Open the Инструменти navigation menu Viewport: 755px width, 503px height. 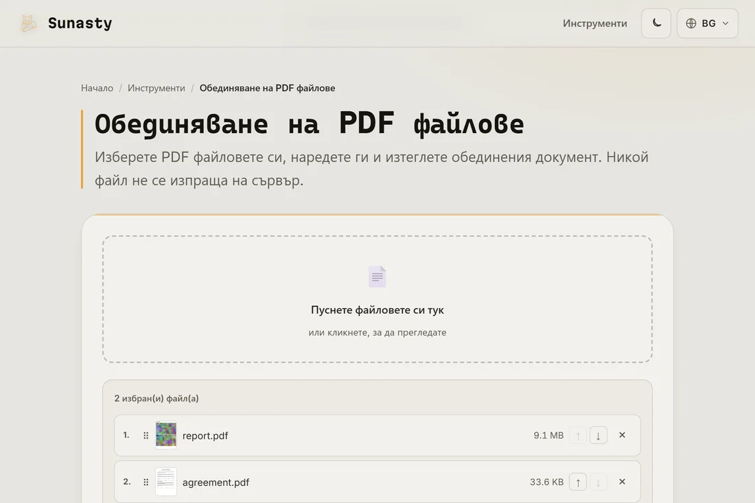(594, 23)
